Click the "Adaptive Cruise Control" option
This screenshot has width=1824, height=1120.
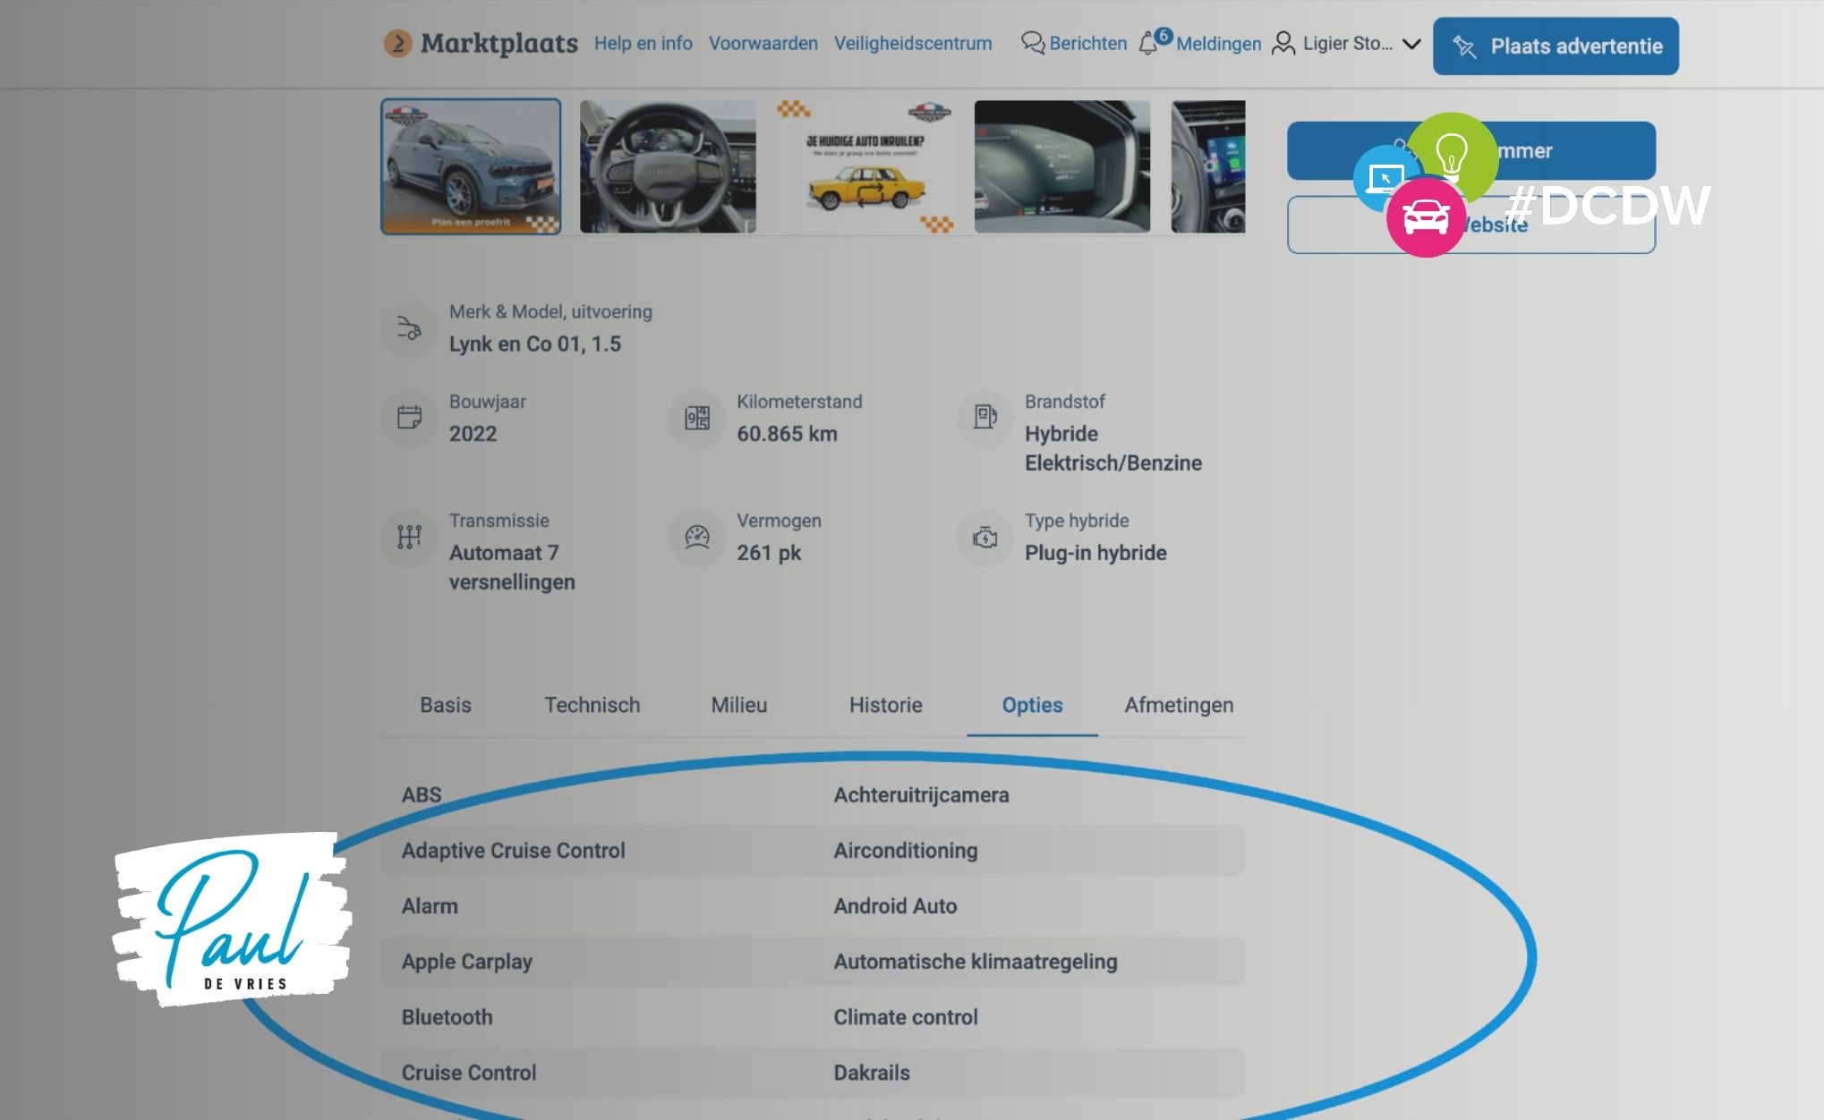513,851
